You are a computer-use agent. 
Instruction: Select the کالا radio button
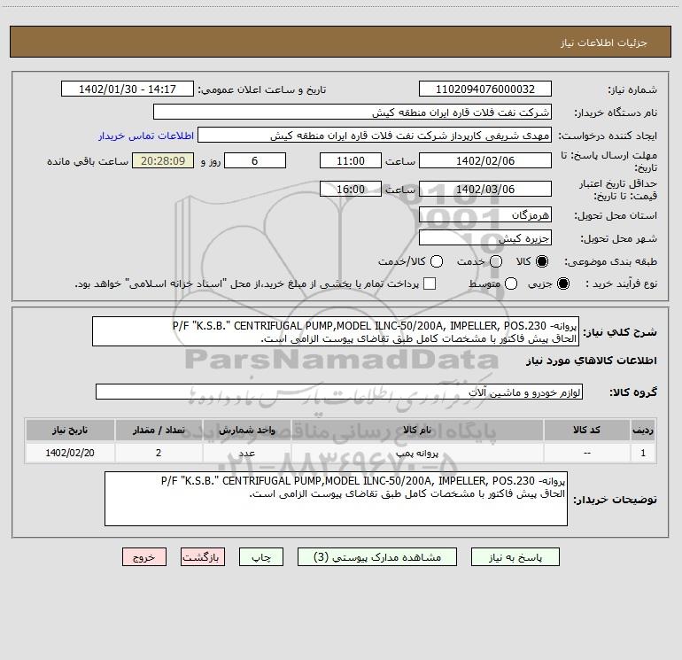pyautogui.click(x=542, y=261)
